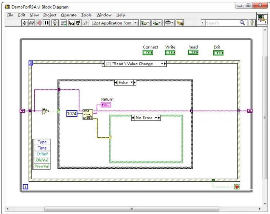Open the View menu

click(34, 15)
